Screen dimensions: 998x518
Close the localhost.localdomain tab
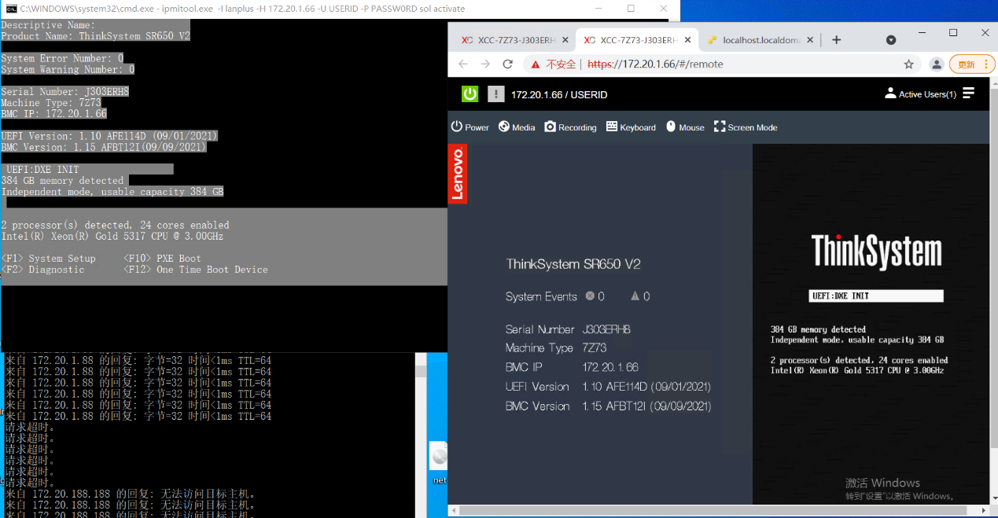[810, 40]
